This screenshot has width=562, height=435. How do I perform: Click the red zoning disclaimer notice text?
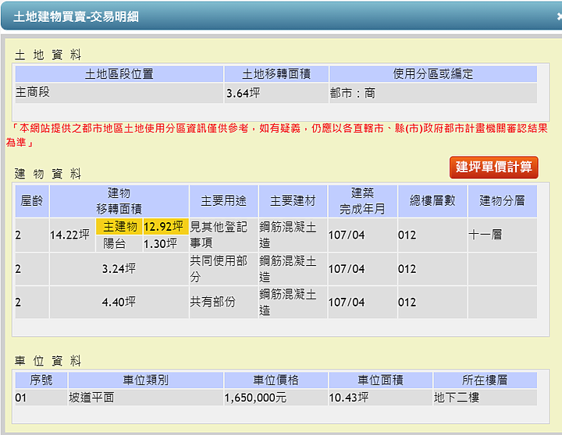[x=276, y=135]
